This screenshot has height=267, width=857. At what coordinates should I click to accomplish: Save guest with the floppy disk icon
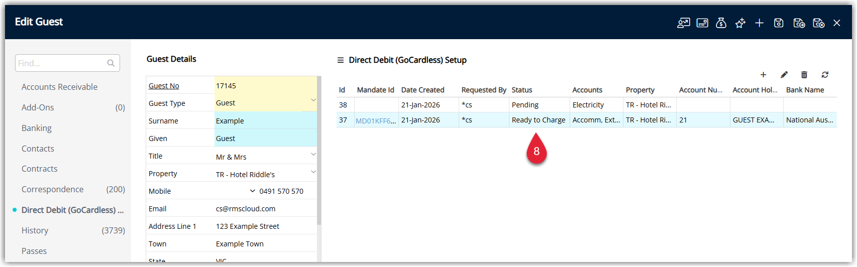779,23
